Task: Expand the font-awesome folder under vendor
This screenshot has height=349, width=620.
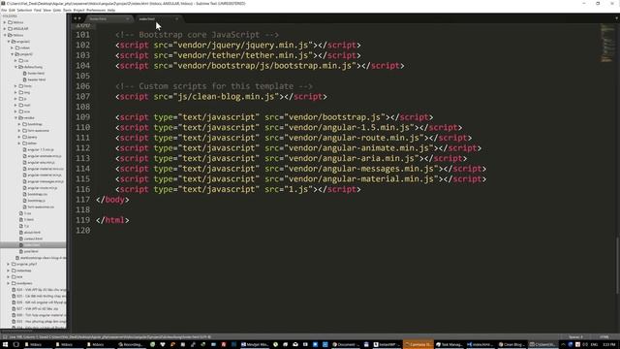Action: (x=19, y=130)
